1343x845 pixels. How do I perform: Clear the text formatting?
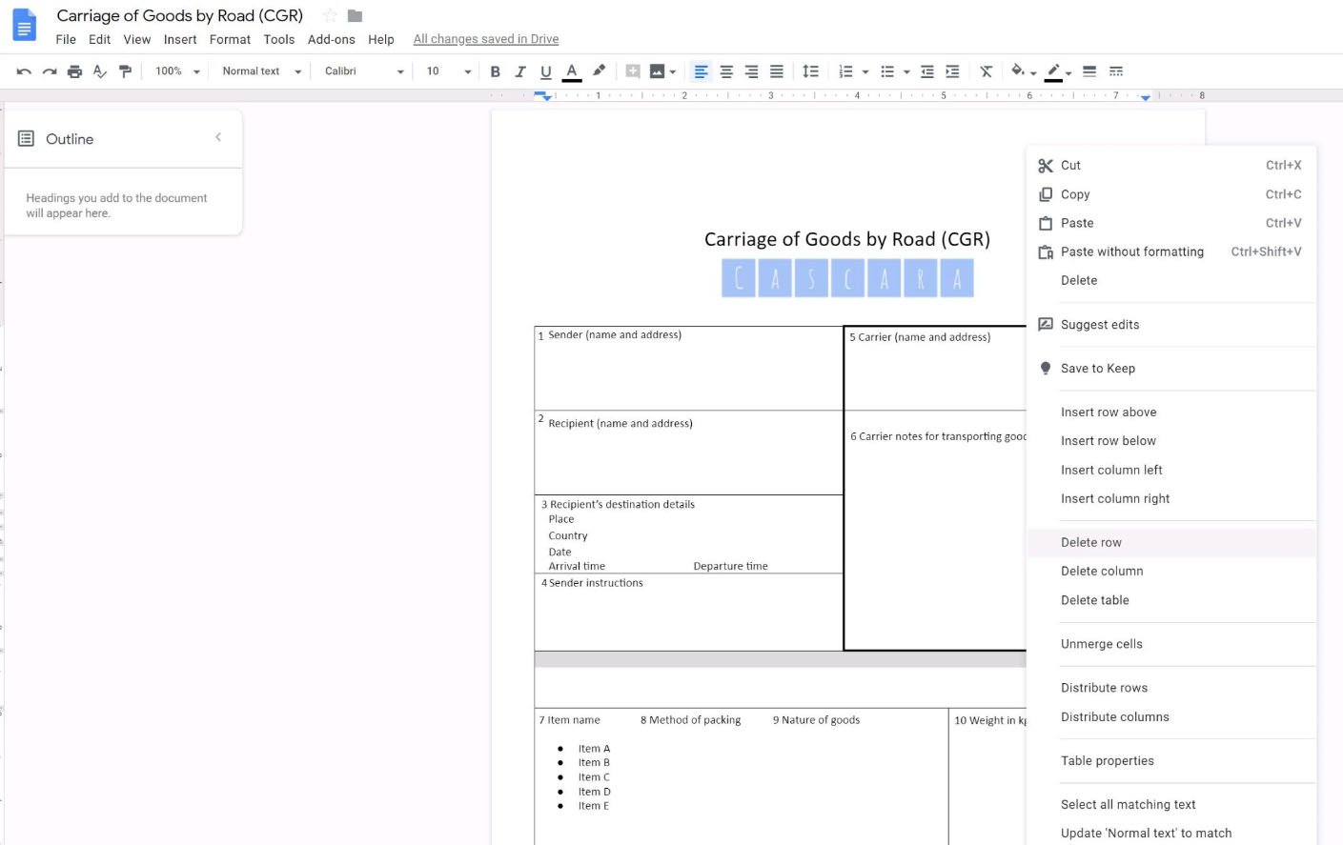click(987, 71)
